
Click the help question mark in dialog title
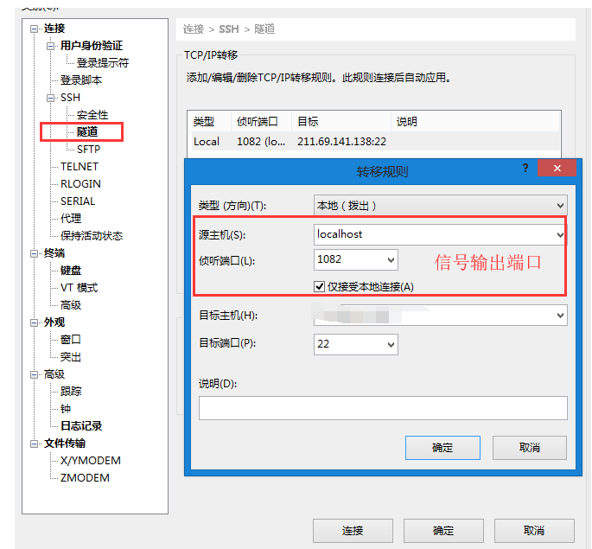pyautogui.click(x=525, y=169)
